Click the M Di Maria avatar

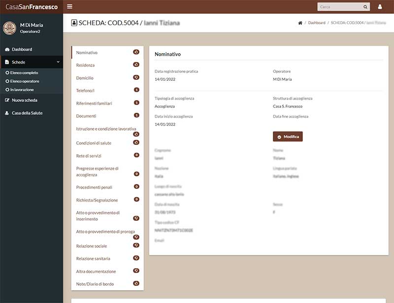[9, 28]
